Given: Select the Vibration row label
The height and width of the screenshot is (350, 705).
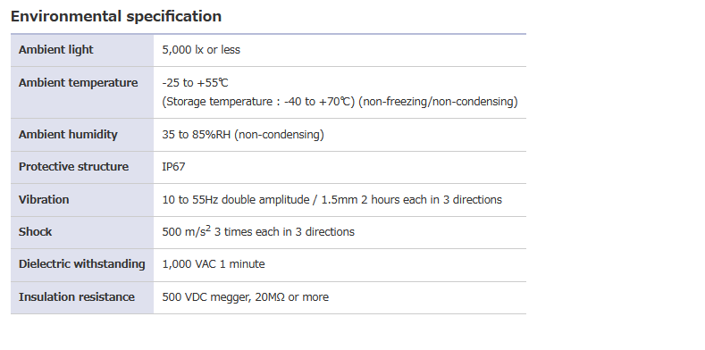Looking at the screenshot, I should pyautogui.click(x=44, y=199).
